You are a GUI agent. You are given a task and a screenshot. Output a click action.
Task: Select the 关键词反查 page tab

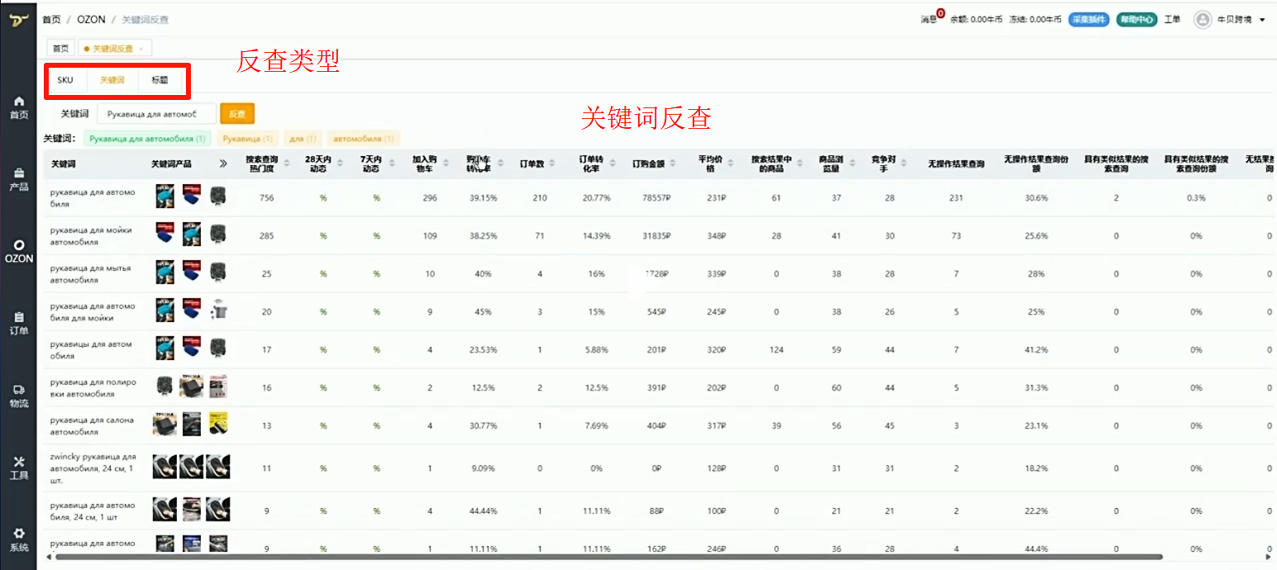pyautogui.click(x=112, y=49)
